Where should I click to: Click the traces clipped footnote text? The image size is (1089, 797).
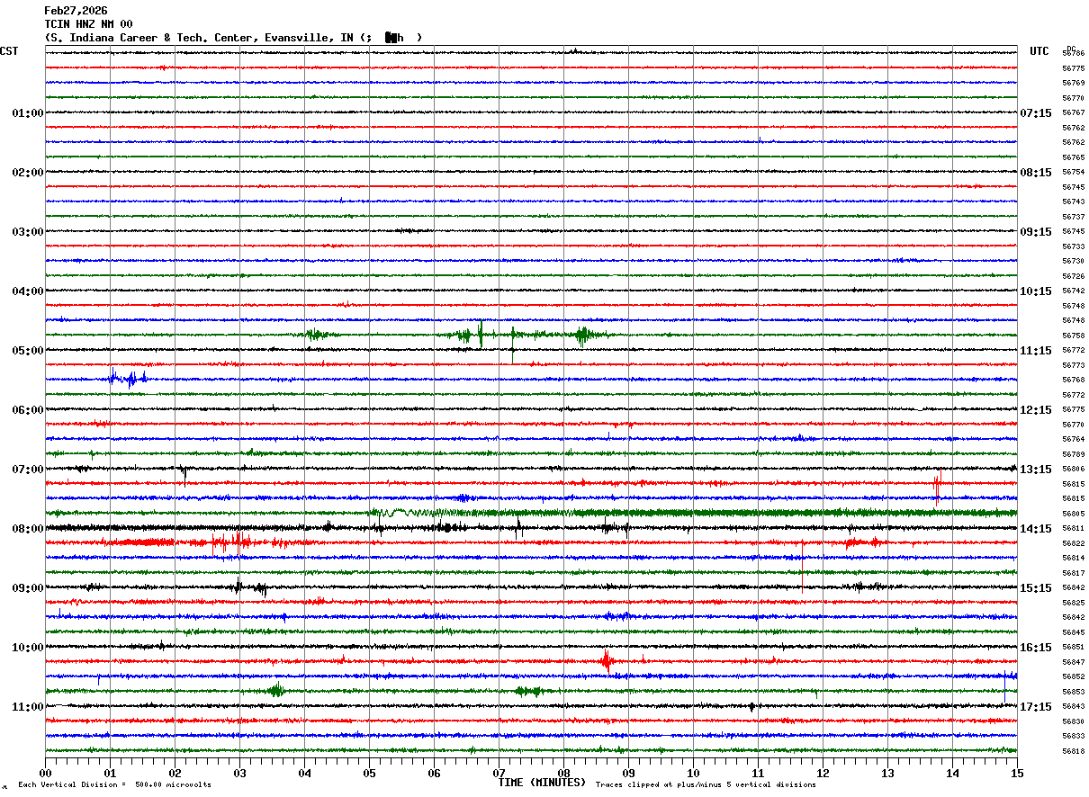(706, 785)
